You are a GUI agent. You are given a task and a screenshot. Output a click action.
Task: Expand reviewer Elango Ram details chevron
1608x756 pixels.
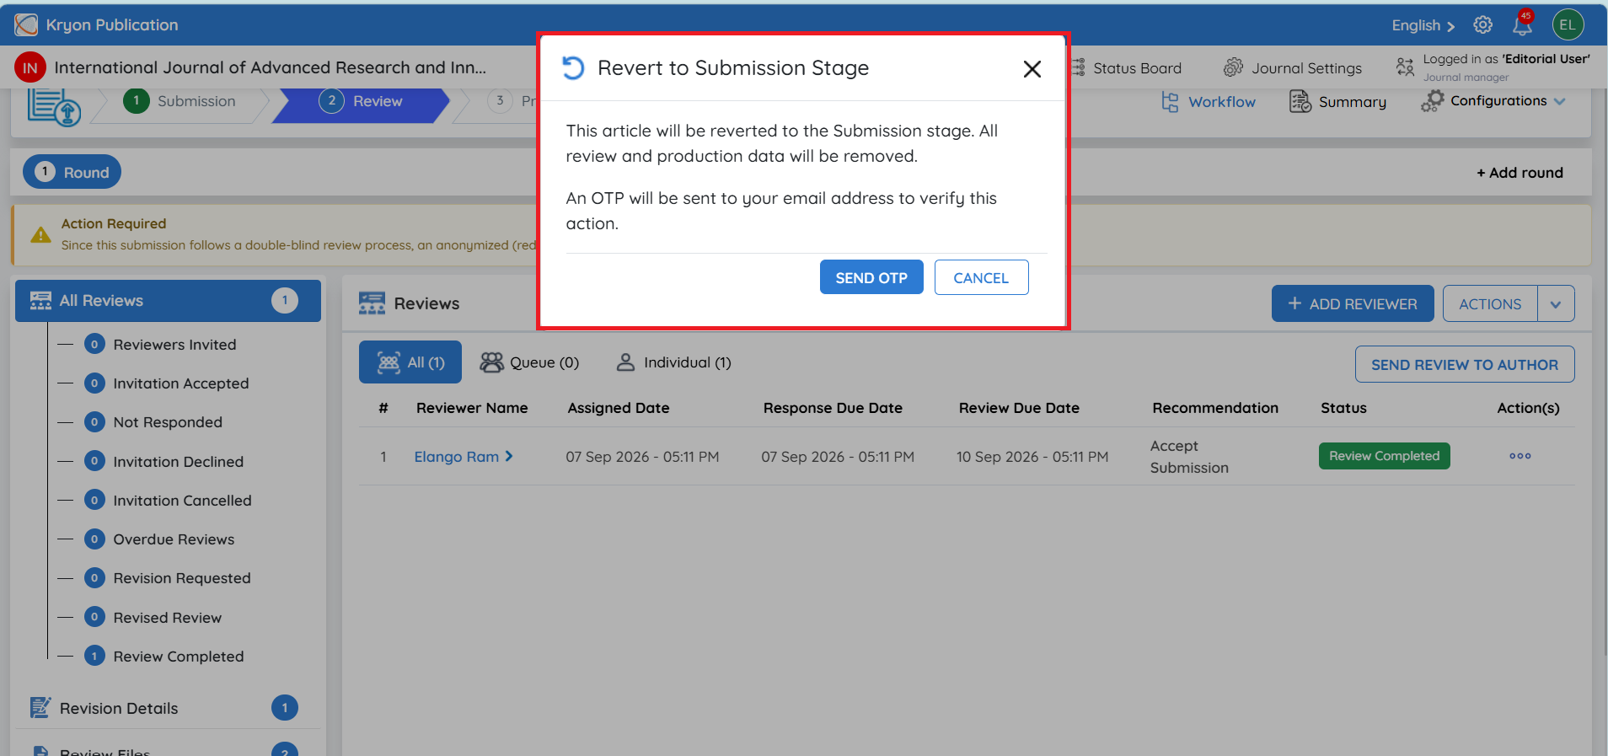509,456
